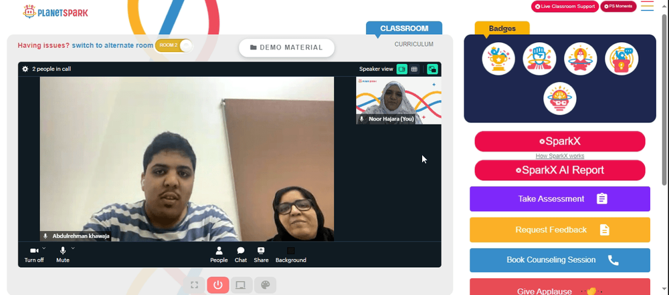Click the '2 people in call' text
Viewport: 669px width, 295px height.
tap(52, 69)
